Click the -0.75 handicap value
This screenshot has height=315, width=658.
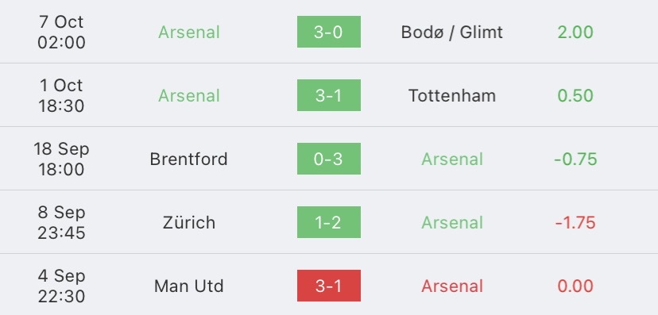(575, 159)
